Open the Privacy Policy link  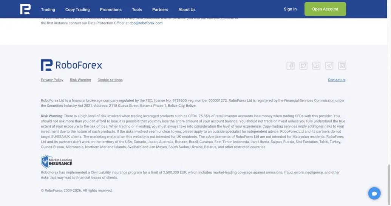pos(52,80)
